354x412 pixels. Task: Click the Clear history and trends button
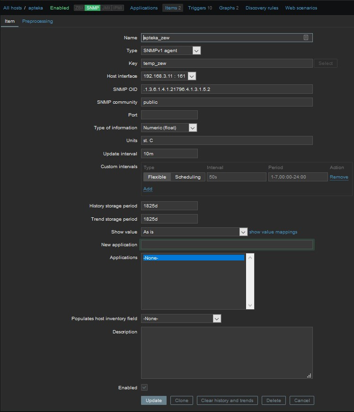[x=227, y=401]
